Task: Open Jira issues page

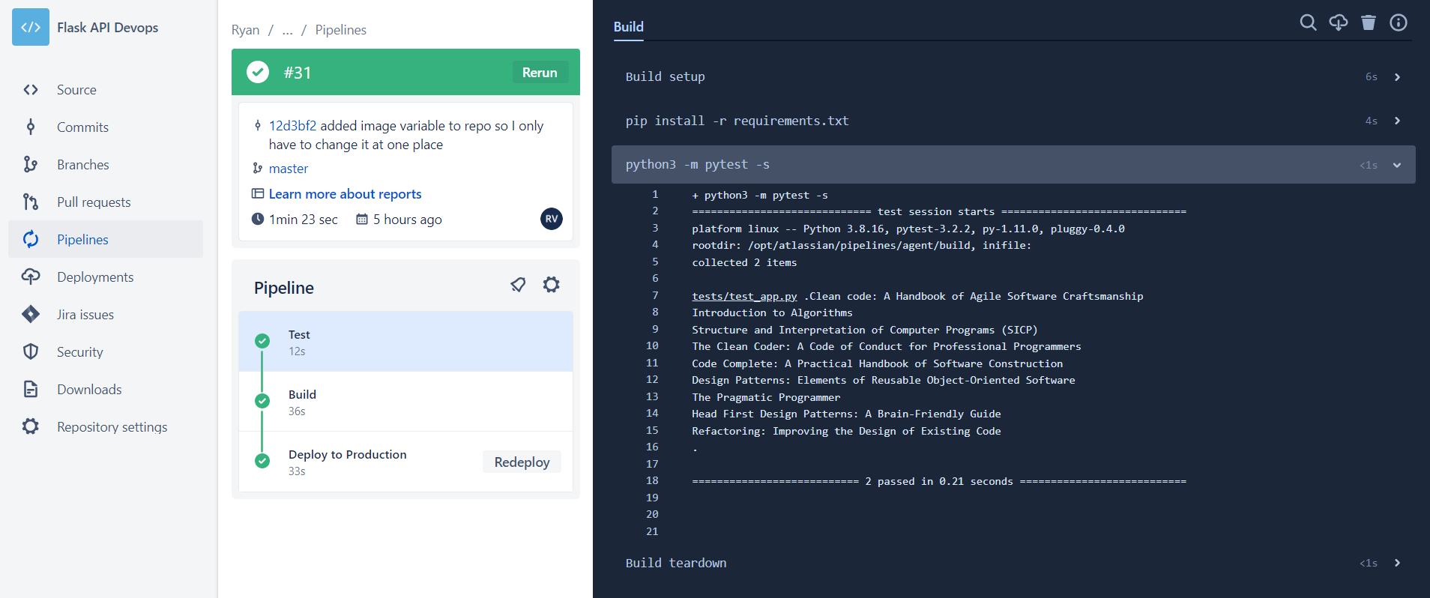Action: click(x=85, y=315)
